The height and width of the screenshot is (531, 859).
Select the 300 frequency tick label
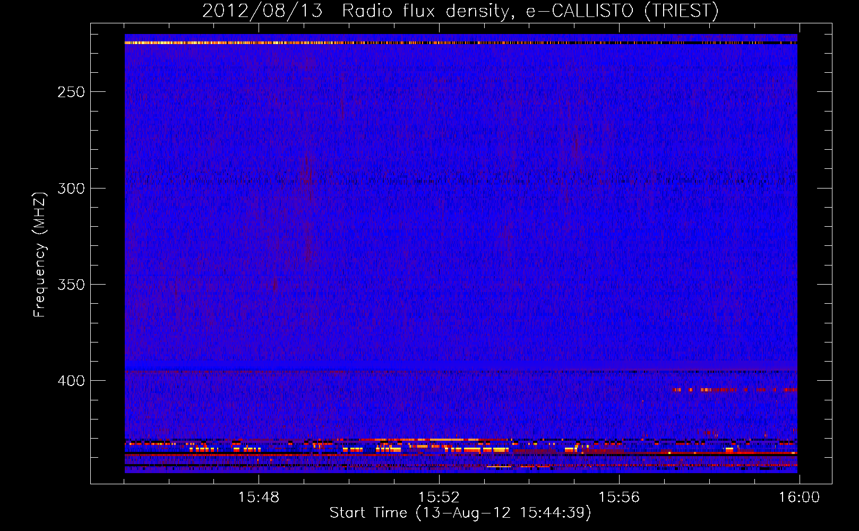[x=71, y=189]
